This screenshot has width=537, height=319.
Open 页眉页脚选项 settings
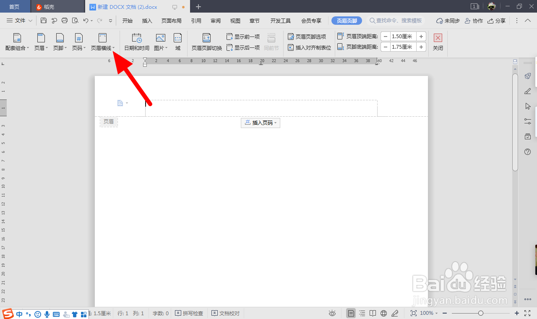coord(307,37)
